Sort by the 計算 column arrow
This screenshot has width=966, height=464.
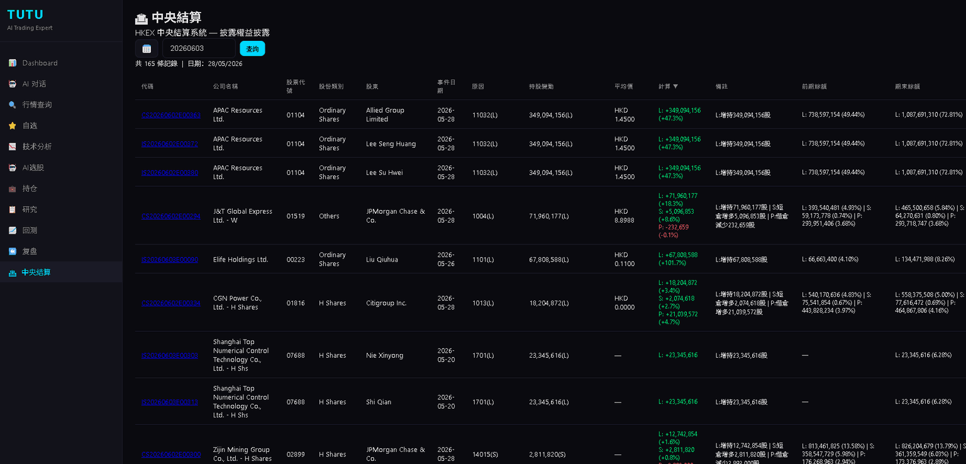click(x=675, y=86)
